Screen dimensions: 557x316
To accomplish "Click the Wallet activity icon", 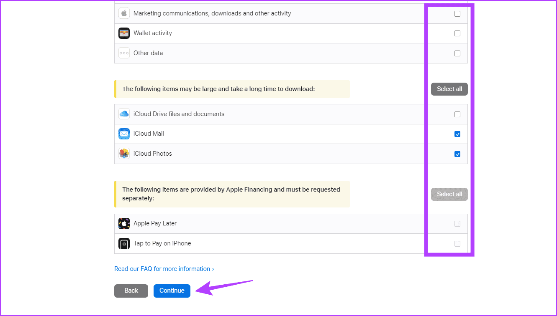I will coord(124,33).
